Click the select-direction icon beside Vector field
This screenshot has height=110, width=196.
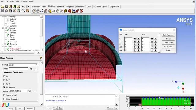coord(30,91)
